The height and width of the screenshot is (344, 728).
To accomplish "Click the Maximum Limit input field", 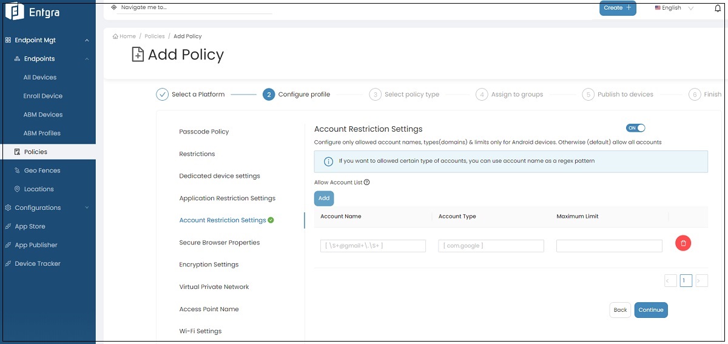I will [609, 246].
